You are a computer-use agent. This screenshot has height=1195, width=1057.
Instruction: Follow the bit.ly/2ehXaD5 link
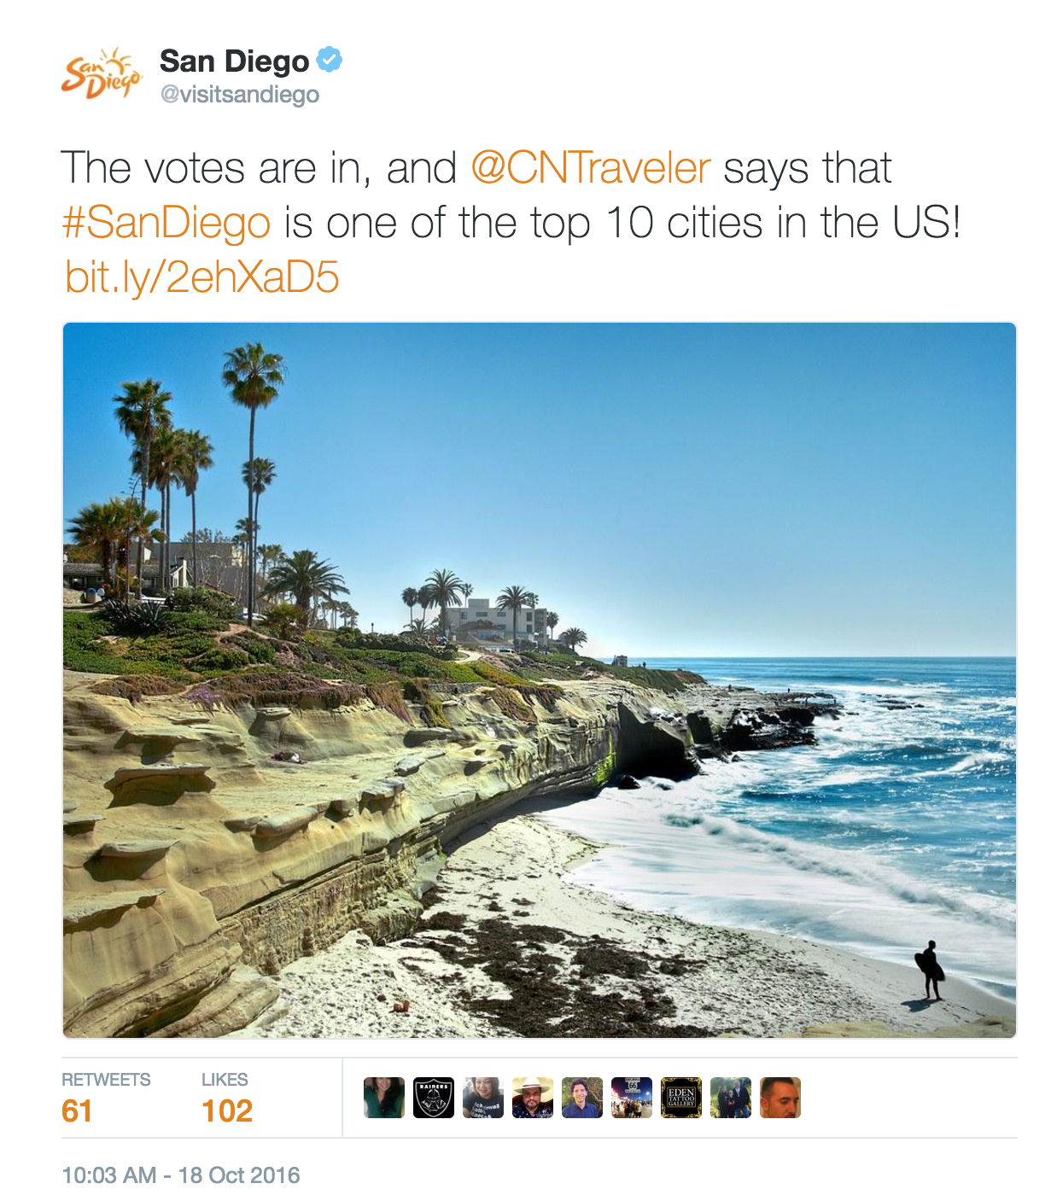[202, 277]
